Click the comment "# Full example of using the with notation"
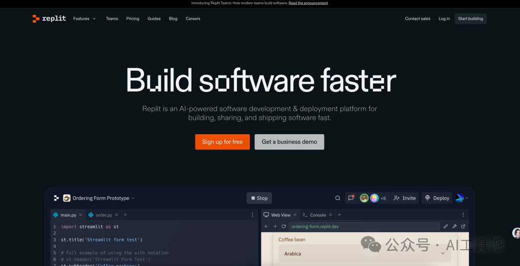The height and width of the screenshot is (266, 520). (115, 253)
